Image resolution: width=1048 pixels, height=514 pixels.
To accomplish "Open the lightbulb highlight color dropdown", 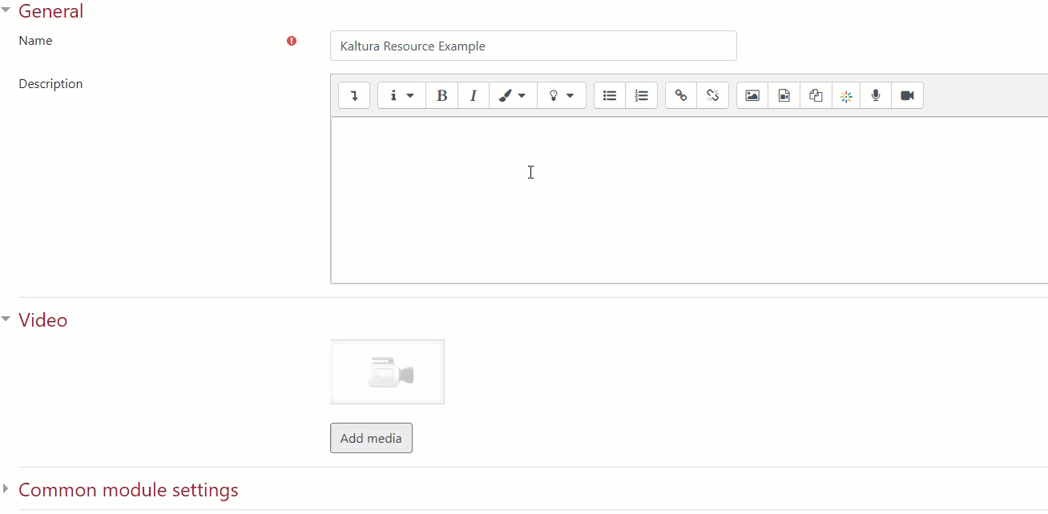I will pos(561,95).
